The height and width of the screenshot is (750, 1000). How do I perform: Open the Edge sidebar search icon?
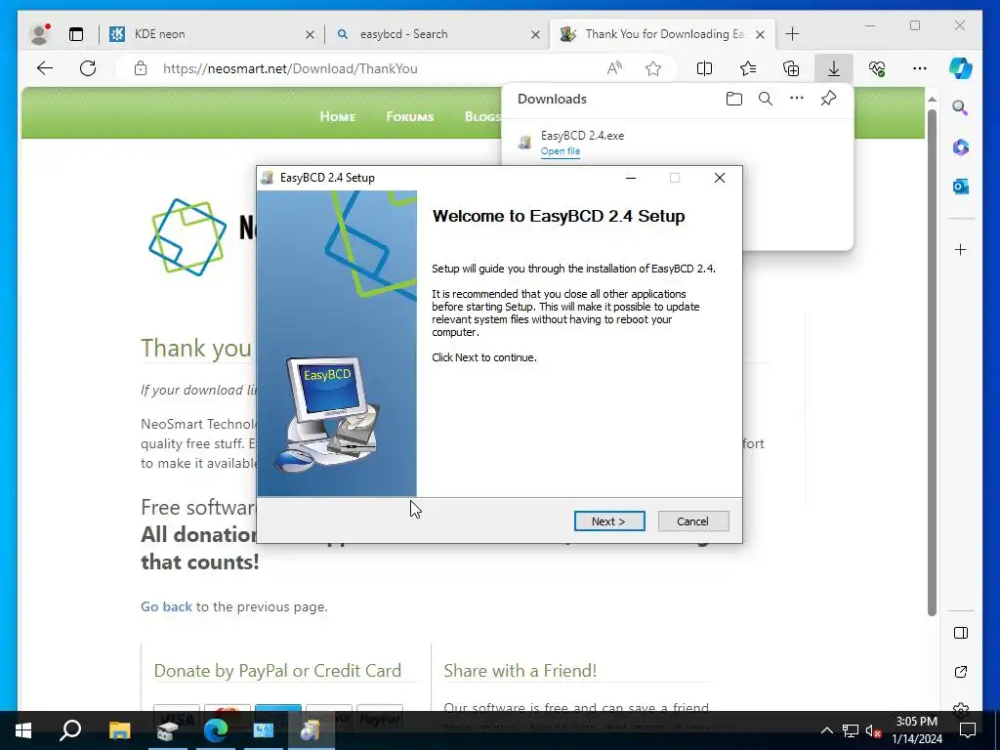tap(961, 107)
